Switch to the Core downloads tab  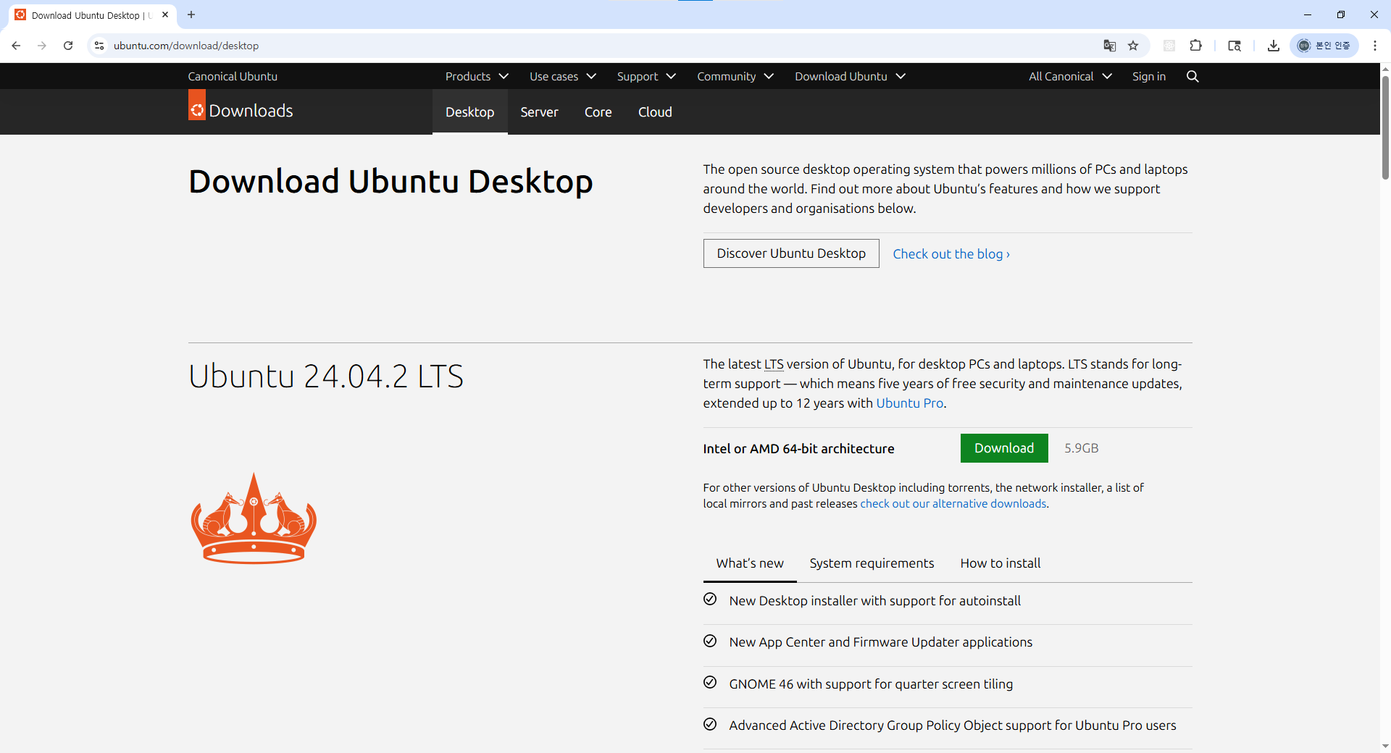(598, 112)
